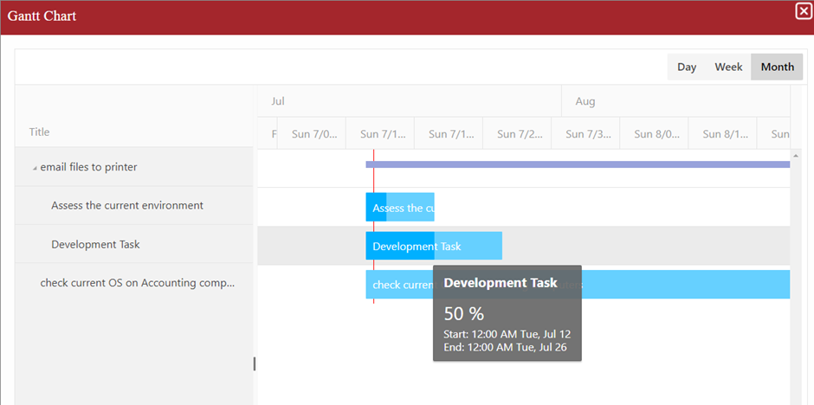The width and height of the screenshot is (814, 405).
Task: Switch to Week view
Action: [728, 67]
